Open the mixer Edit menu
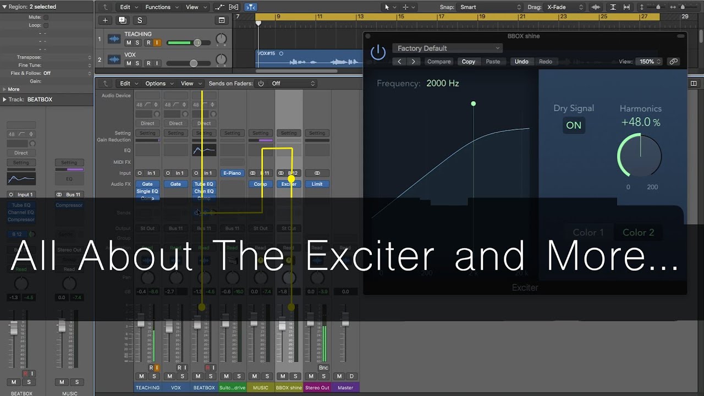Screen dimensions: 704x396 click(x=128, y=84)
